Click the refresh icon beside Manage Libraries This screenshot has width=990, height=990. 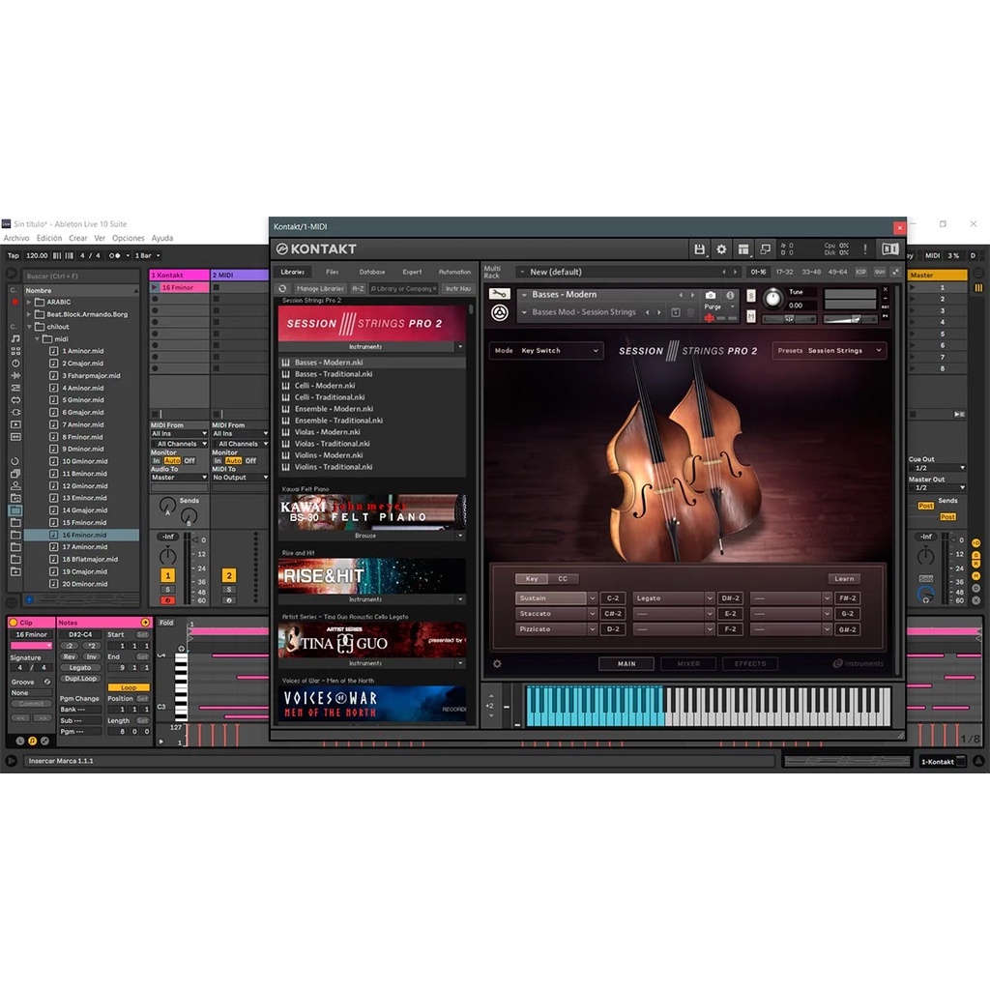point(283,288)
